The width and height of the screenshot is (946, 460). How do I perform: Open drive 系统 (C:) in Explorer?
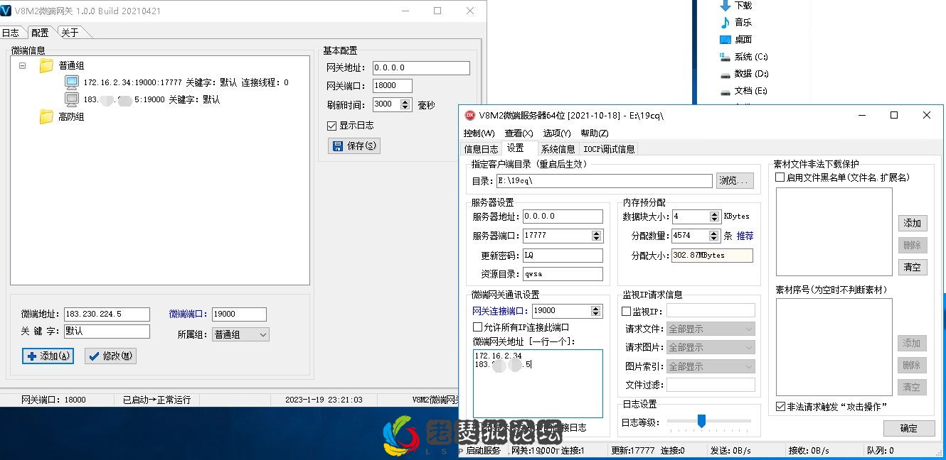click(744, 57)
